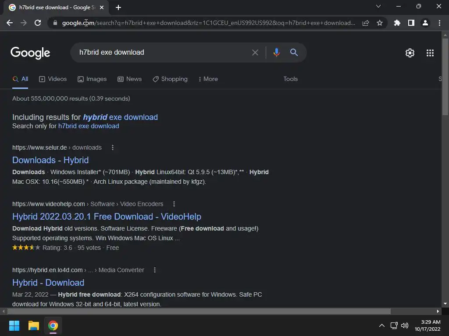Click scroll down arrow on scrollbar
This screenshot has width=449, height=336.
click(x=445, y=304)
